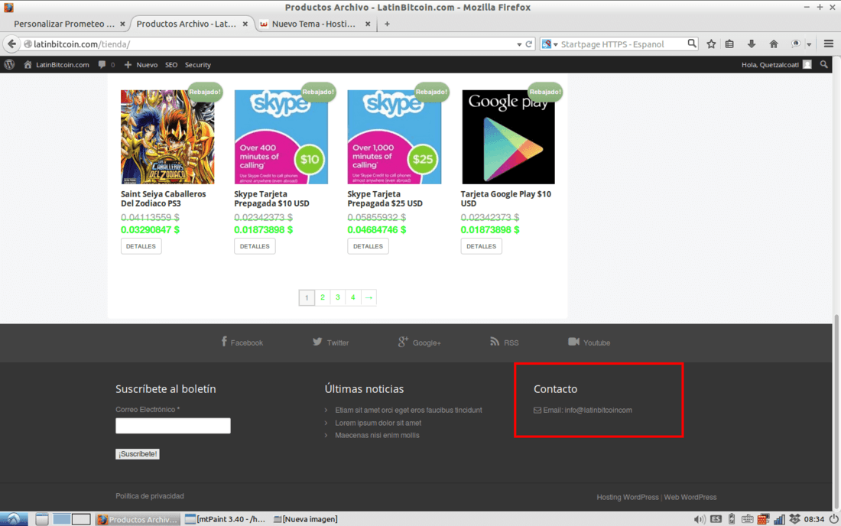The width and height of the screenshot is (841, 526).
Task: Open the Nuevo menu in admin bar
Action: (141, 65)
